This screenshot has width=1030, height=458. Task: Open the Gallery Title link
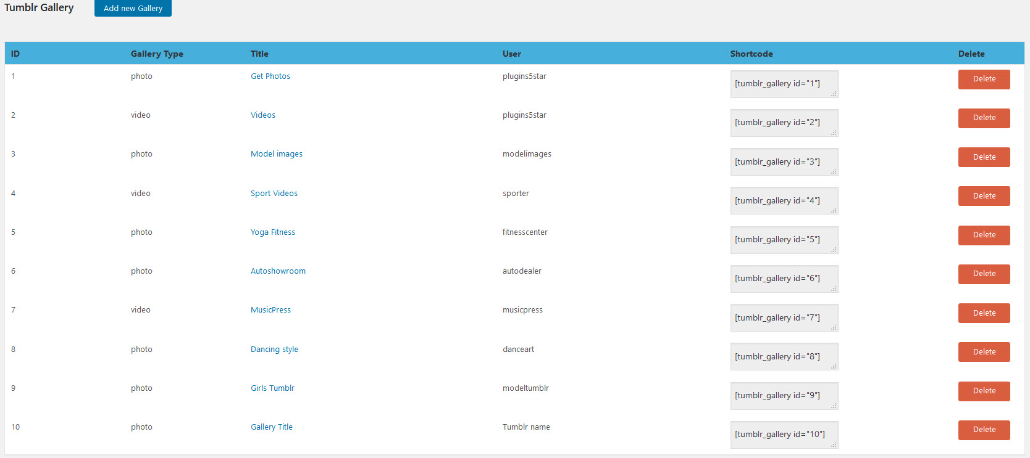click(x=272, y=427)
